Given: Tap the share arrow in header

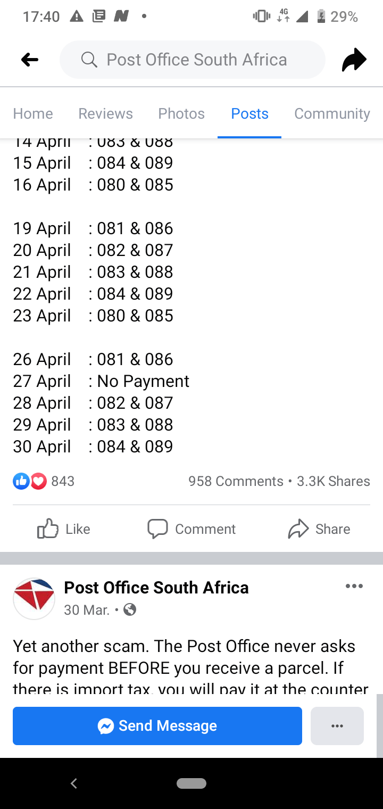Looking at the screenshot, I should [354, 60].
